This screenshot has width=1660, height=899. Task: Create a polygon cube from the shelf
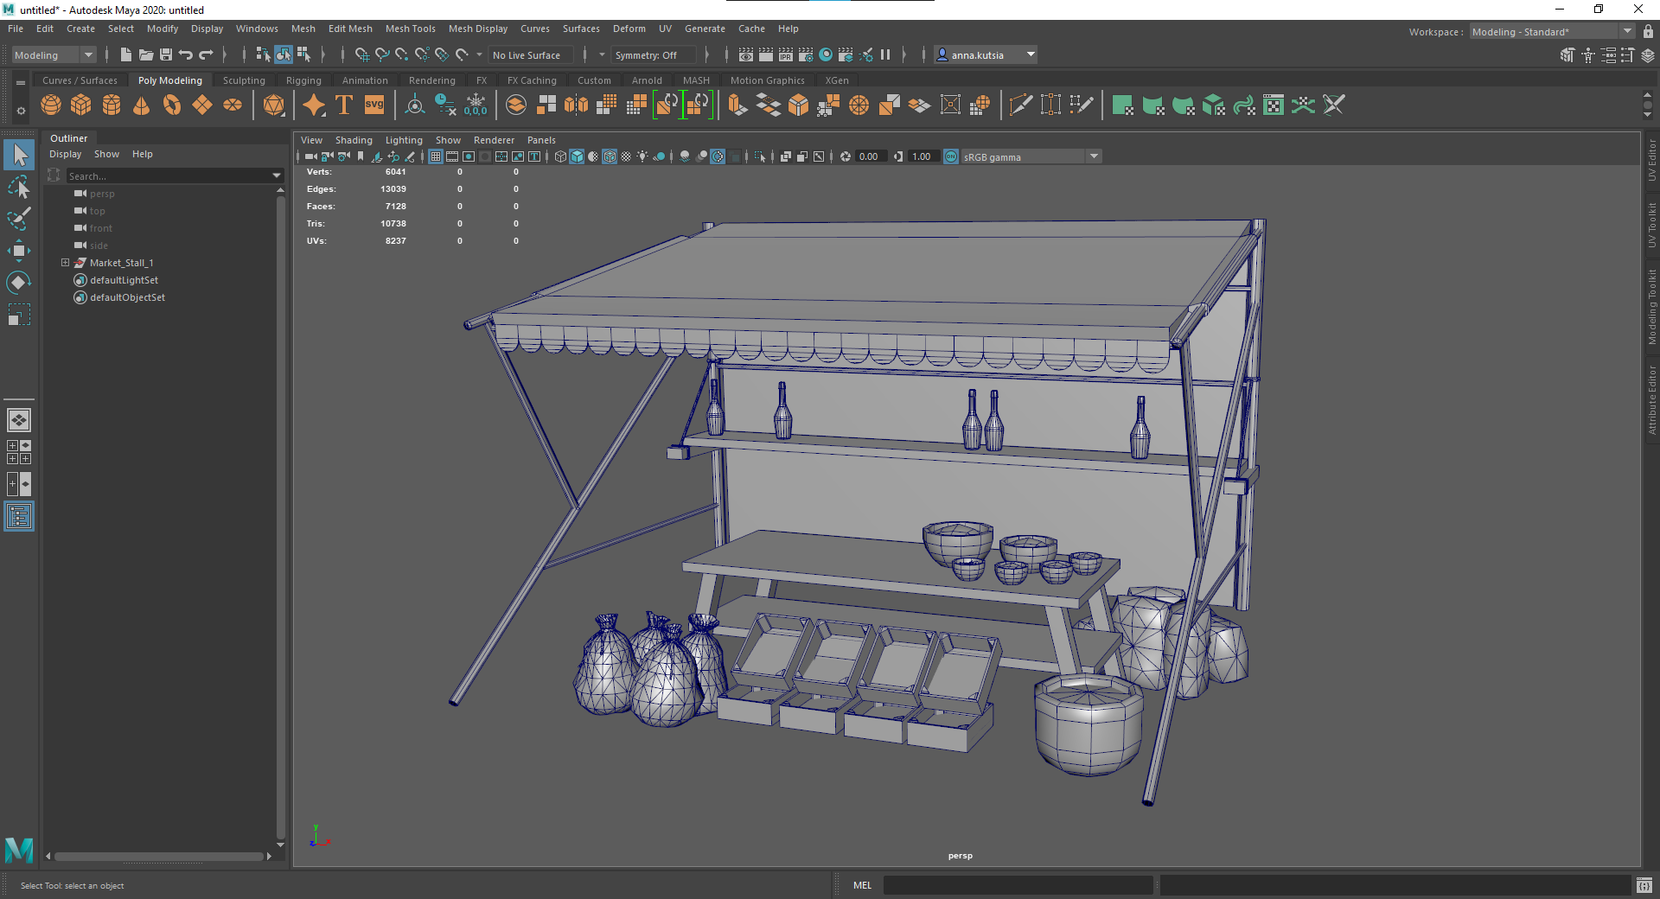tap(81, 105)
